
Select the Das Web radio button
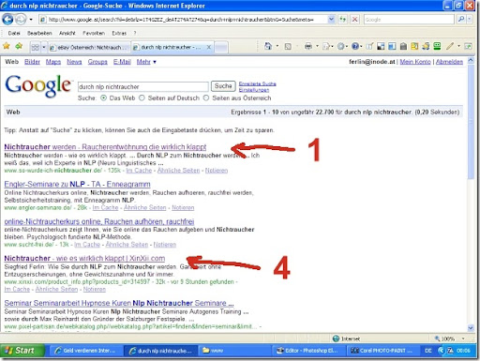point(103,98)
